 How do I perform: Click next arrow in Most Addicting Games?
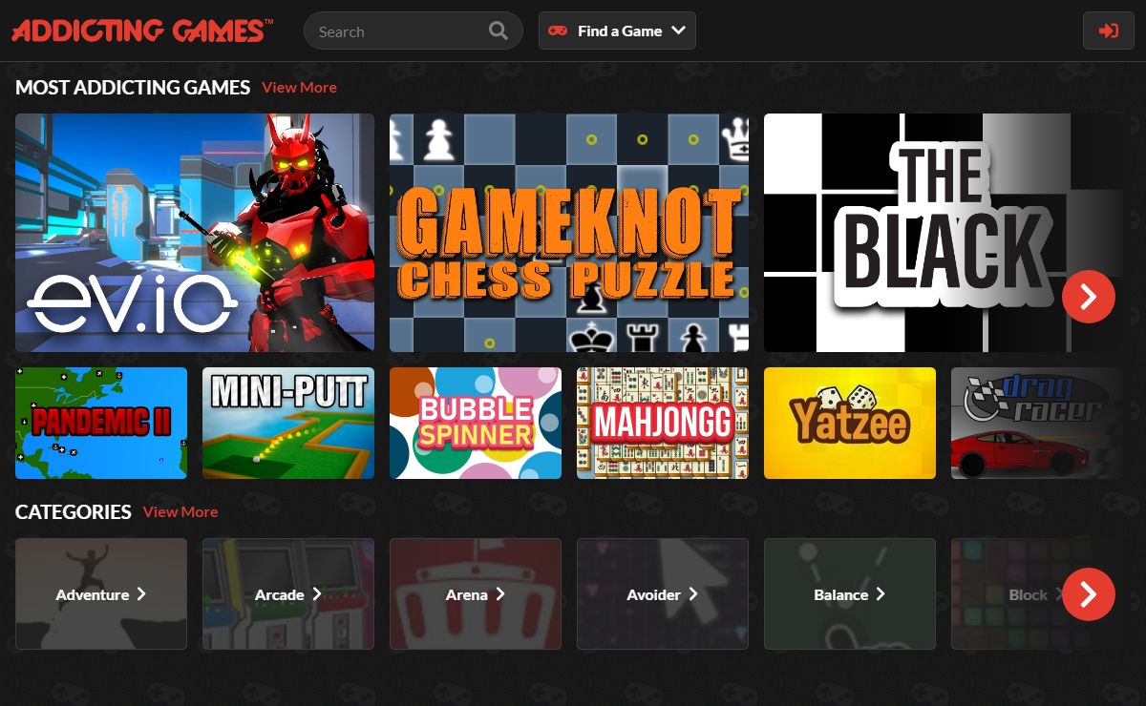click(x=1089, y=297)
